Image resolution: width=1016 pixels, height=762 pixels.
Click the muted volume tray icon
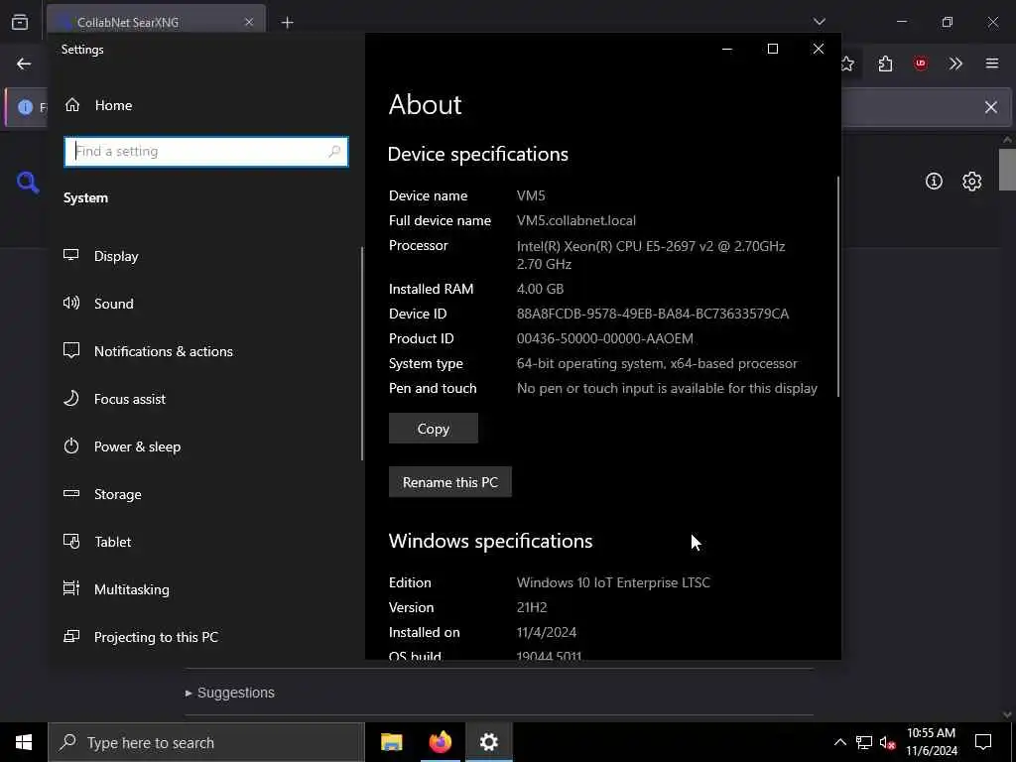(887, 742)
